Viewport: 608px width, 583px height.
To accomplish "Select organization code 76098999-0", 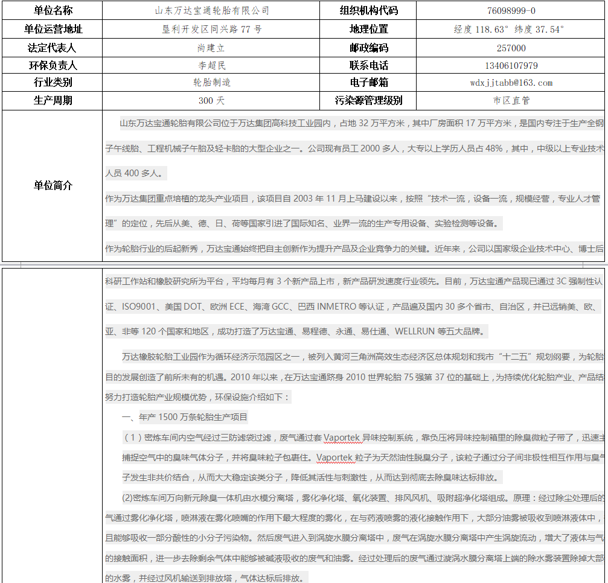I will [x=511, y=10].
